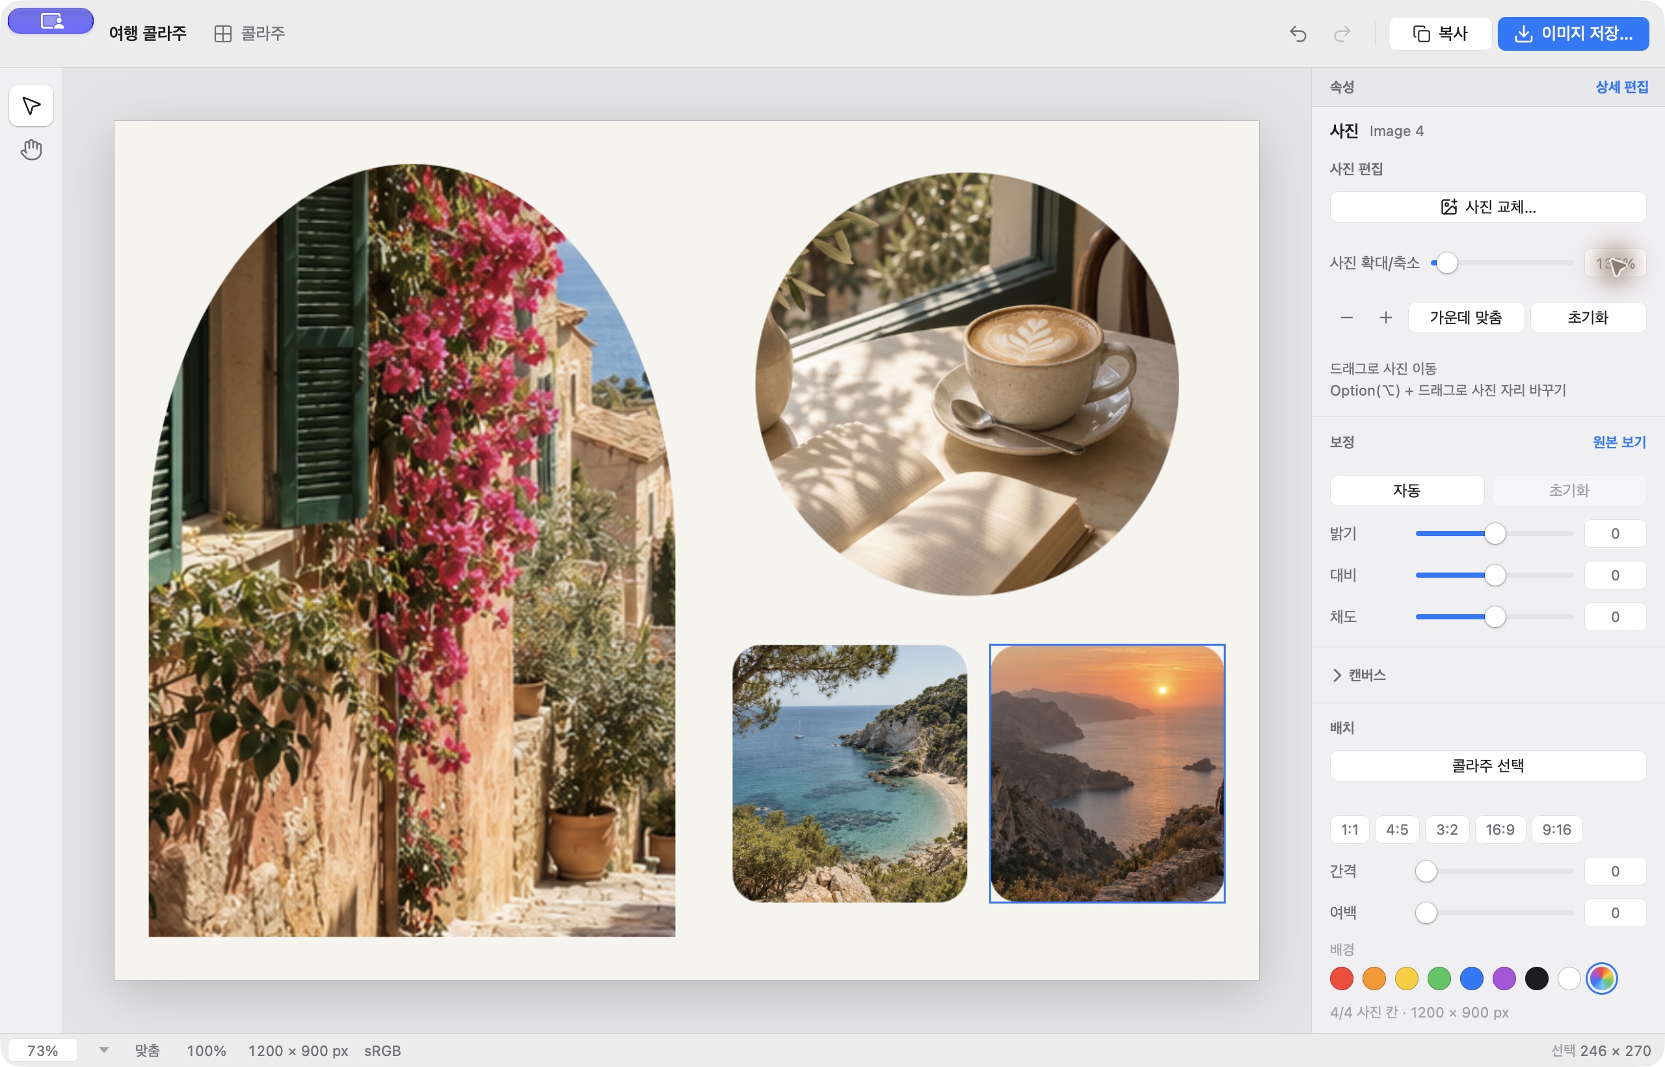Click the 100% zoom option in status bar
The image size is (1665, 1067).
(x=206, y=1050)
